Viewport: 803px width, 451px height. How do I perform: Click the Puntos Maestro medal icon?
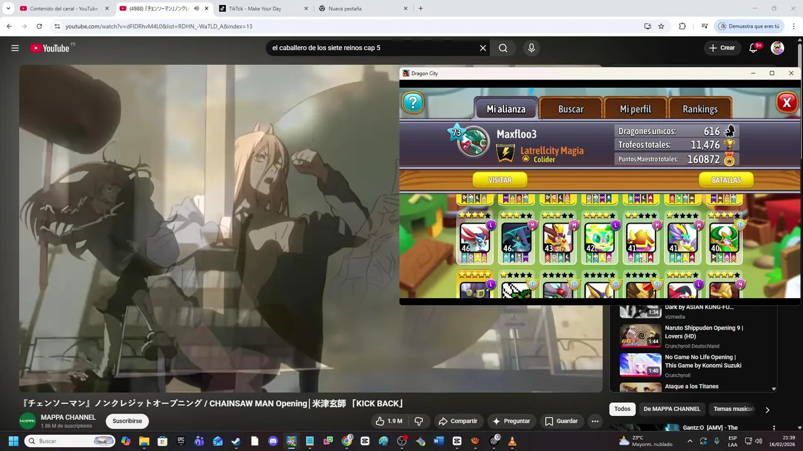pyautogui.click(x=729, y=160)
